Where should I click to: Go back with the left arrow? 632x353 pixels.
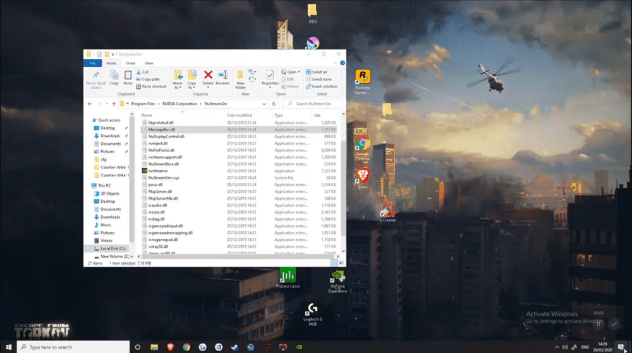[x=90, y=104]
